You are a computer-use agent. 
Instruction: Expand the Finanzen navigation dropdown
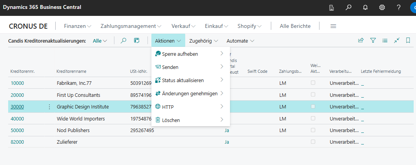(x=77, y=26)
